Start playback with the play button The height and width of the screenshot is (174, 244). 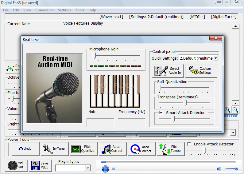[x=105, y=169]
